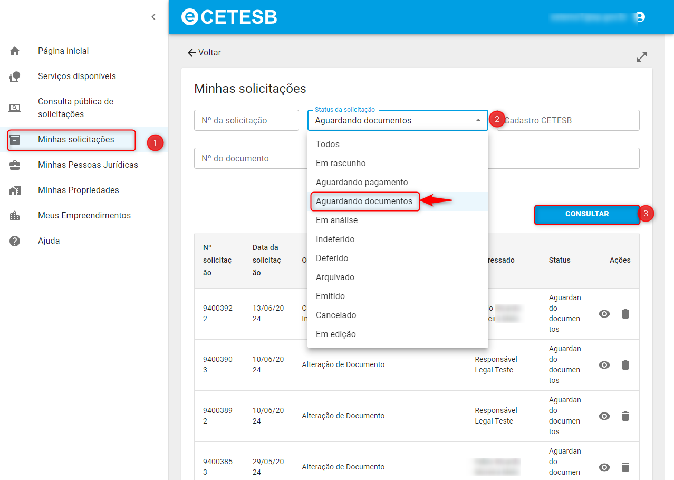Expand the page with the fullscreen arrows icon
Screen dimensions: 674x480
click(642, 57)
